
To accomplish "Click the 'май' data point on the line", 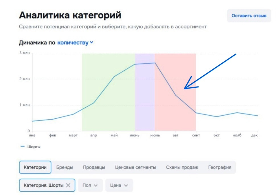I will tap(114, 76).
